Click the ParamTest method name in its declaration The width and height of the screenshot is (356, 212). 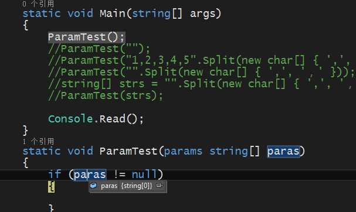(128, 151)
